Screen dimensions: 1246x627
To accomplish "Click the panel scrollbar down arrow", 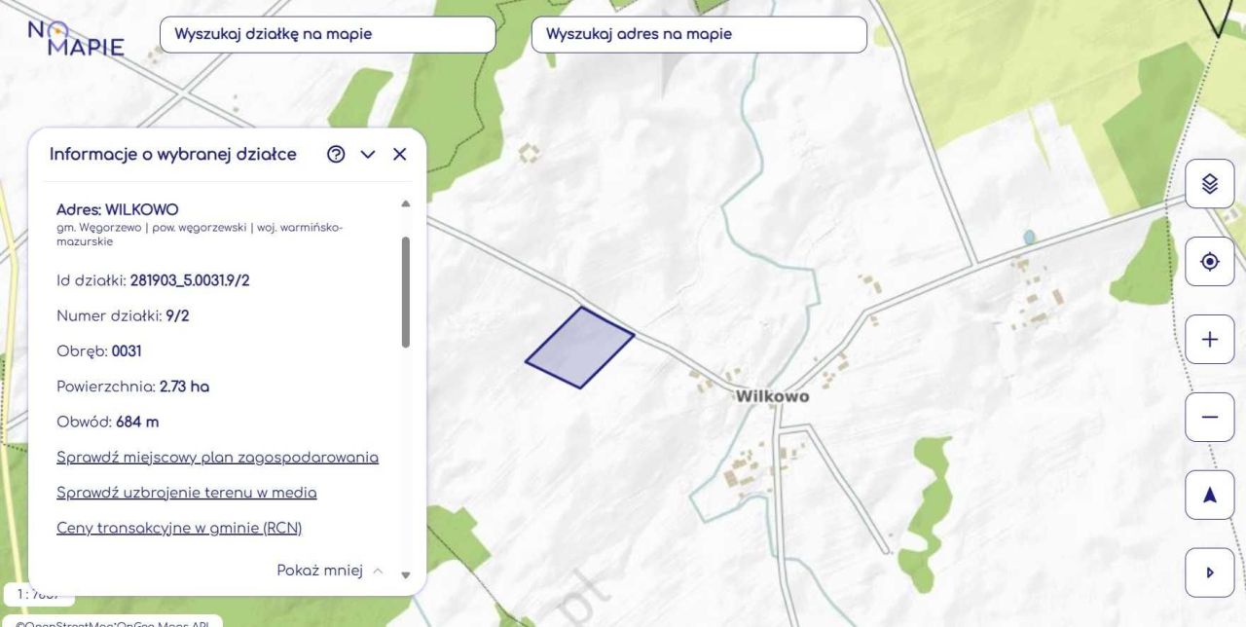I will [406, 575].
